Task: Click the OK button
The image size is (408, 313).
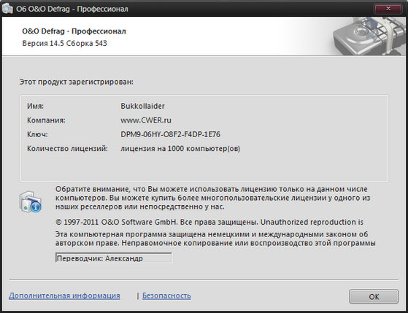Action: point(374,297)
